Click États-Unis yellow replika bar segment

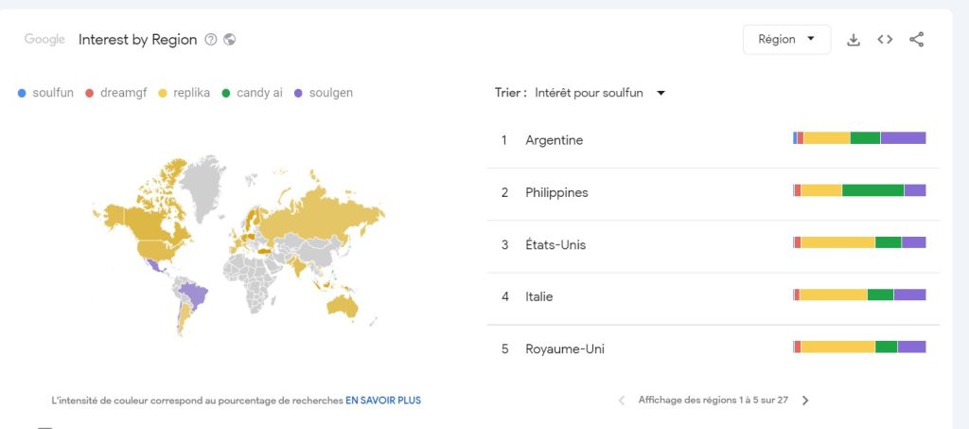[x=837, y=242]
